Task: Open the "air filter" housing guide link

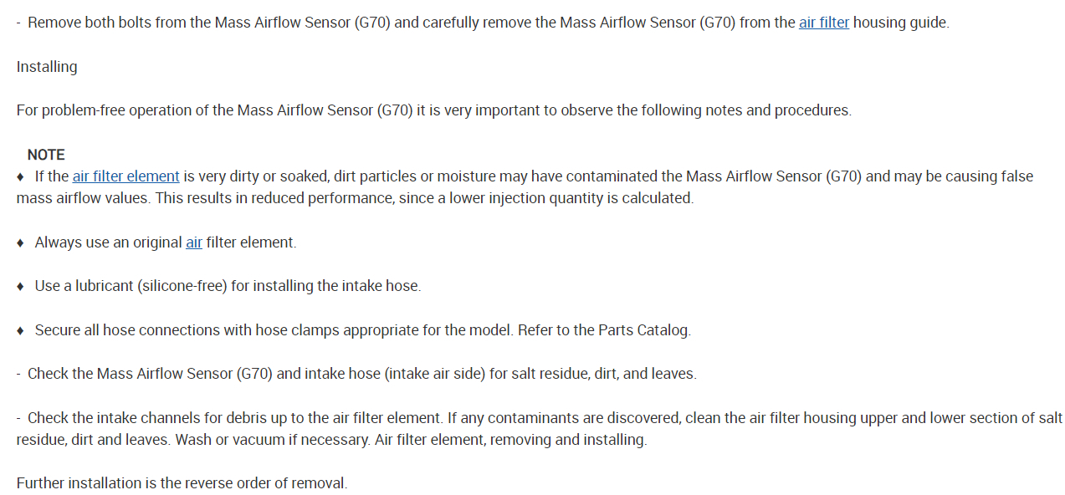Action: [823, 23]
